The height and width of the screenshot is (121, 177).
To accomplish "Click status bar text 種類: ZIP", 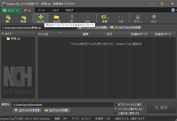I will point(61,119).
